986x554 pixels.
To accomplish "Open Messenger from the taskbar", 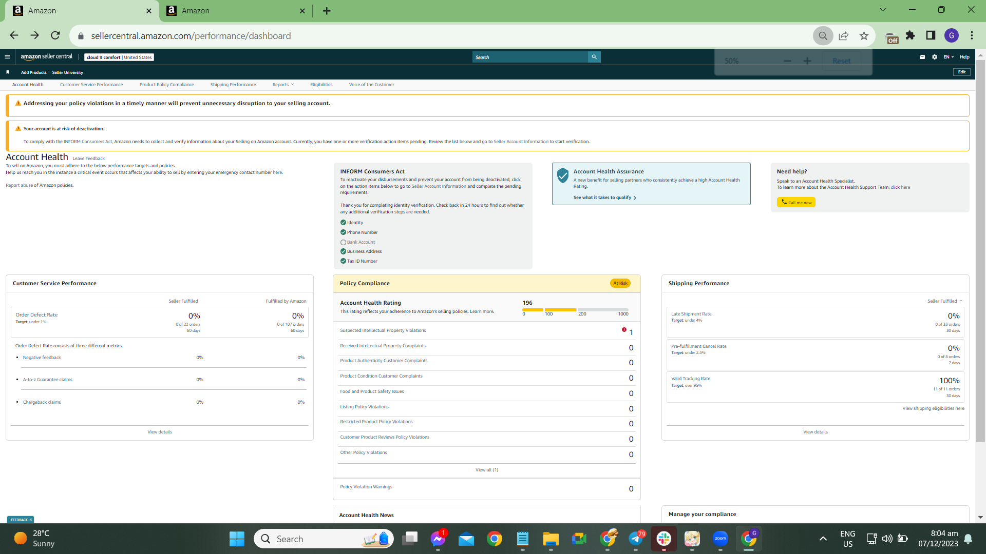I will [438, 539].
